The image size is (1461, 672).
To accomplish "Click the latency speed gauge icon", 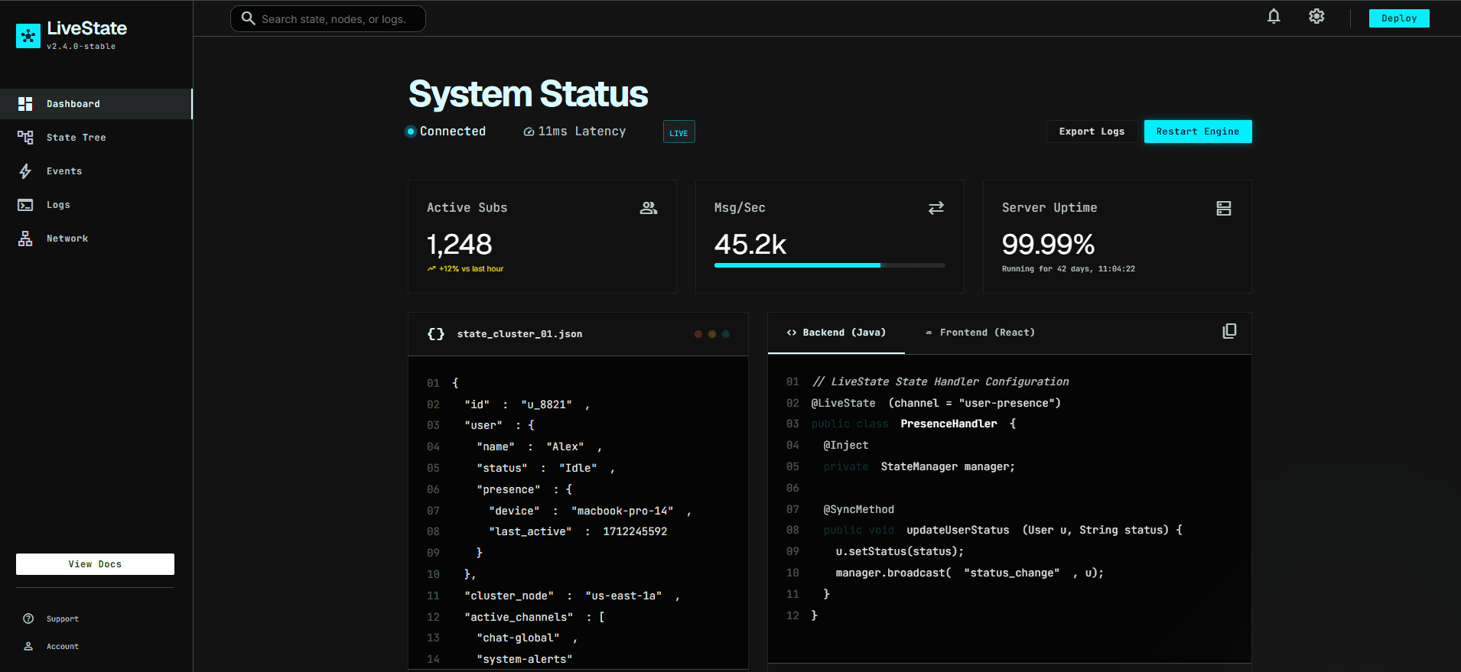I will pyautogui.click(x=529, y=132).
